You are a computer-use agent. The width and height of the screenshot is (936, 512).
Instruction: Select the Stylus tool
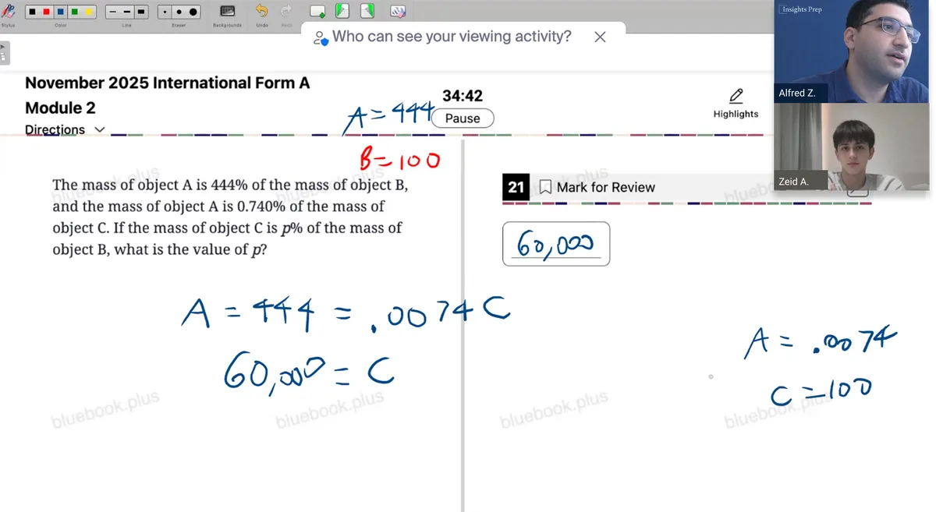point(8,12)
